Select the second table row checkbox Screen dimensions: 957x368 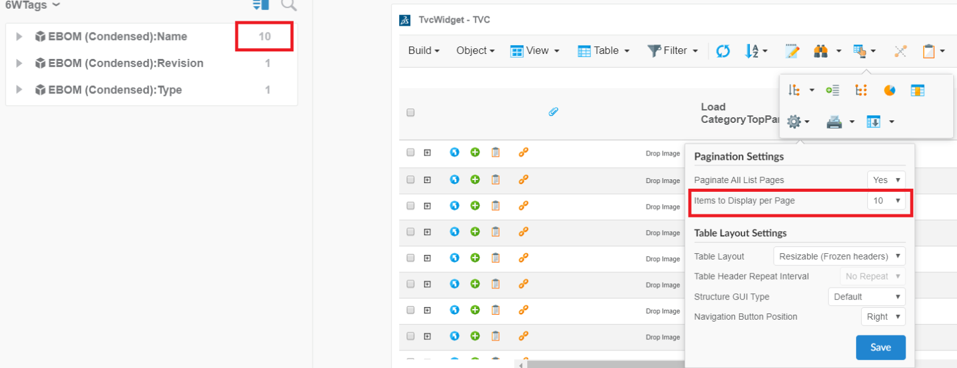coord(410,179)
